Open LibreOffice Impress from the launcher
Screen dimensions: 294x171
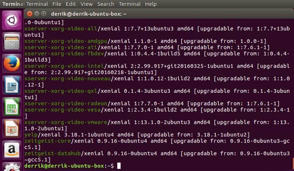[12, 128]
